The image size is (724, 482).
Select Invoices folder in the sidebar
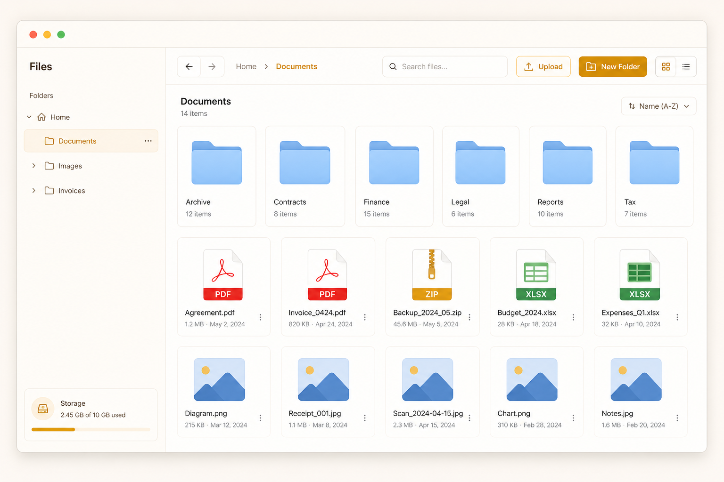tap(72, 191)
